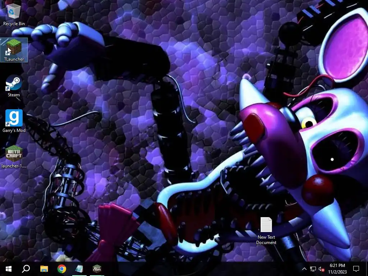
Task: Select the Garry's Mod desktop shortcut
Action: 14,121
